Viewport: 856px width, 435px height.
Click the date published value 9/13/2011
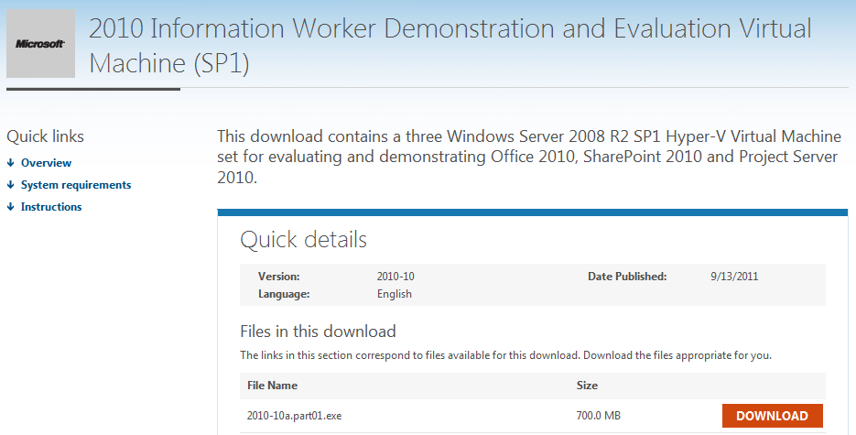[734, 277]
